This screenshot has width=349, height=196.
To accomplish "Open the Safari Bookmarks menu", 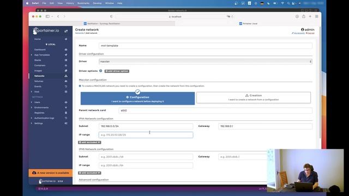I will (83, 3).
